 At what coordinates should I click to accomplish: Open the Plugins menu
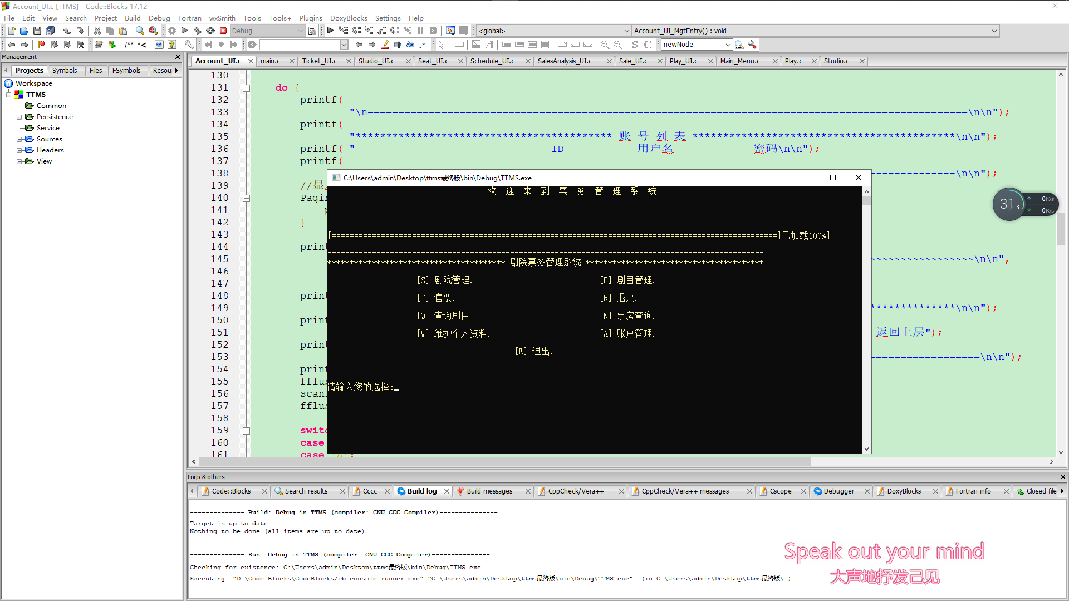tap(310, 18)
